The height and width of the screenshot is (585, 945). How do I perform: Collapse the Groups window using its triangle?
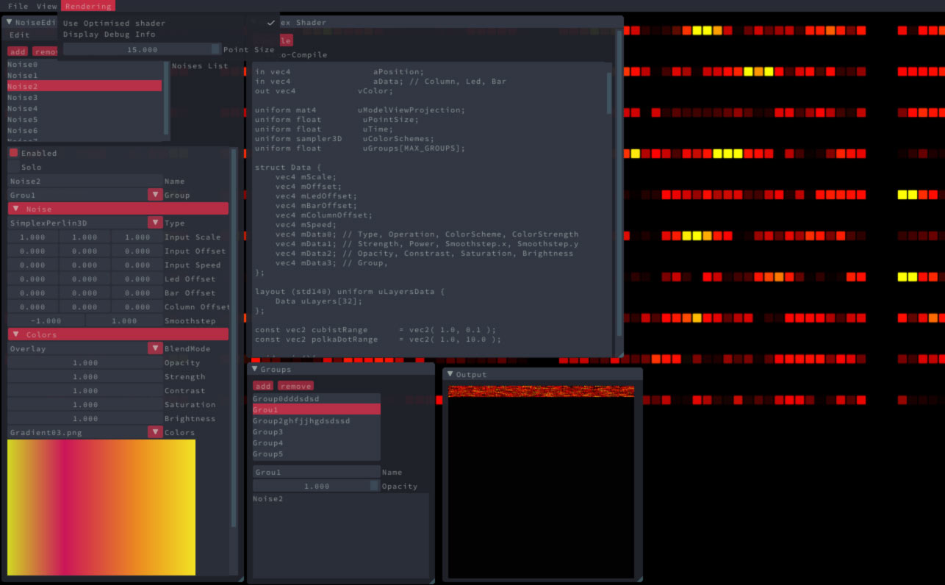tap(254, 370)
